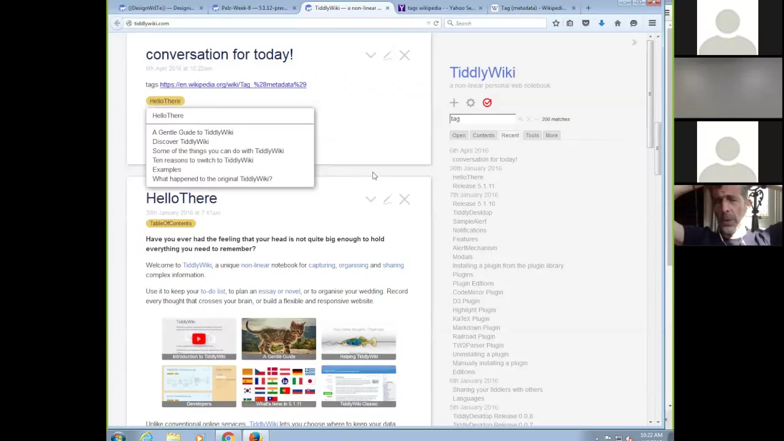The image size is (784, 441).
Task: Open the TableOfContents tag pill
Action: [x=170, y=224]
